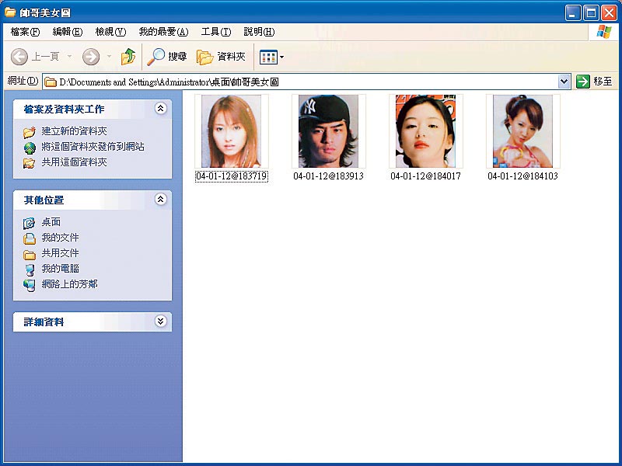Expand the 詳細資料 panel

coord(161,322)
